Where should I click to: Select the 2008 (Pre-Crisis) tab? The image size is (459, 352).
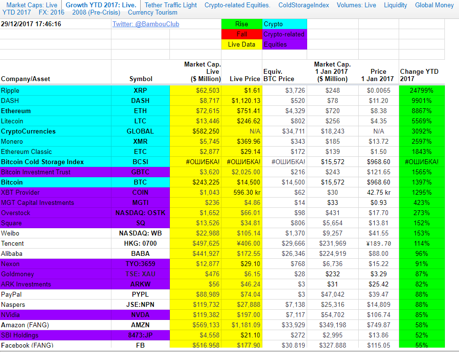96,12
